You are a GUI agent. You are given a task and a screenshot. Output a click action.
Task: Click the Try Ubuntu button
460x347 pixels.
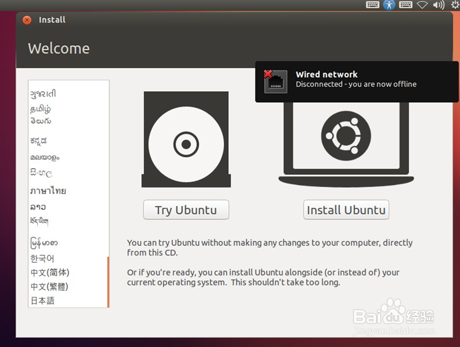pos(186,209)
